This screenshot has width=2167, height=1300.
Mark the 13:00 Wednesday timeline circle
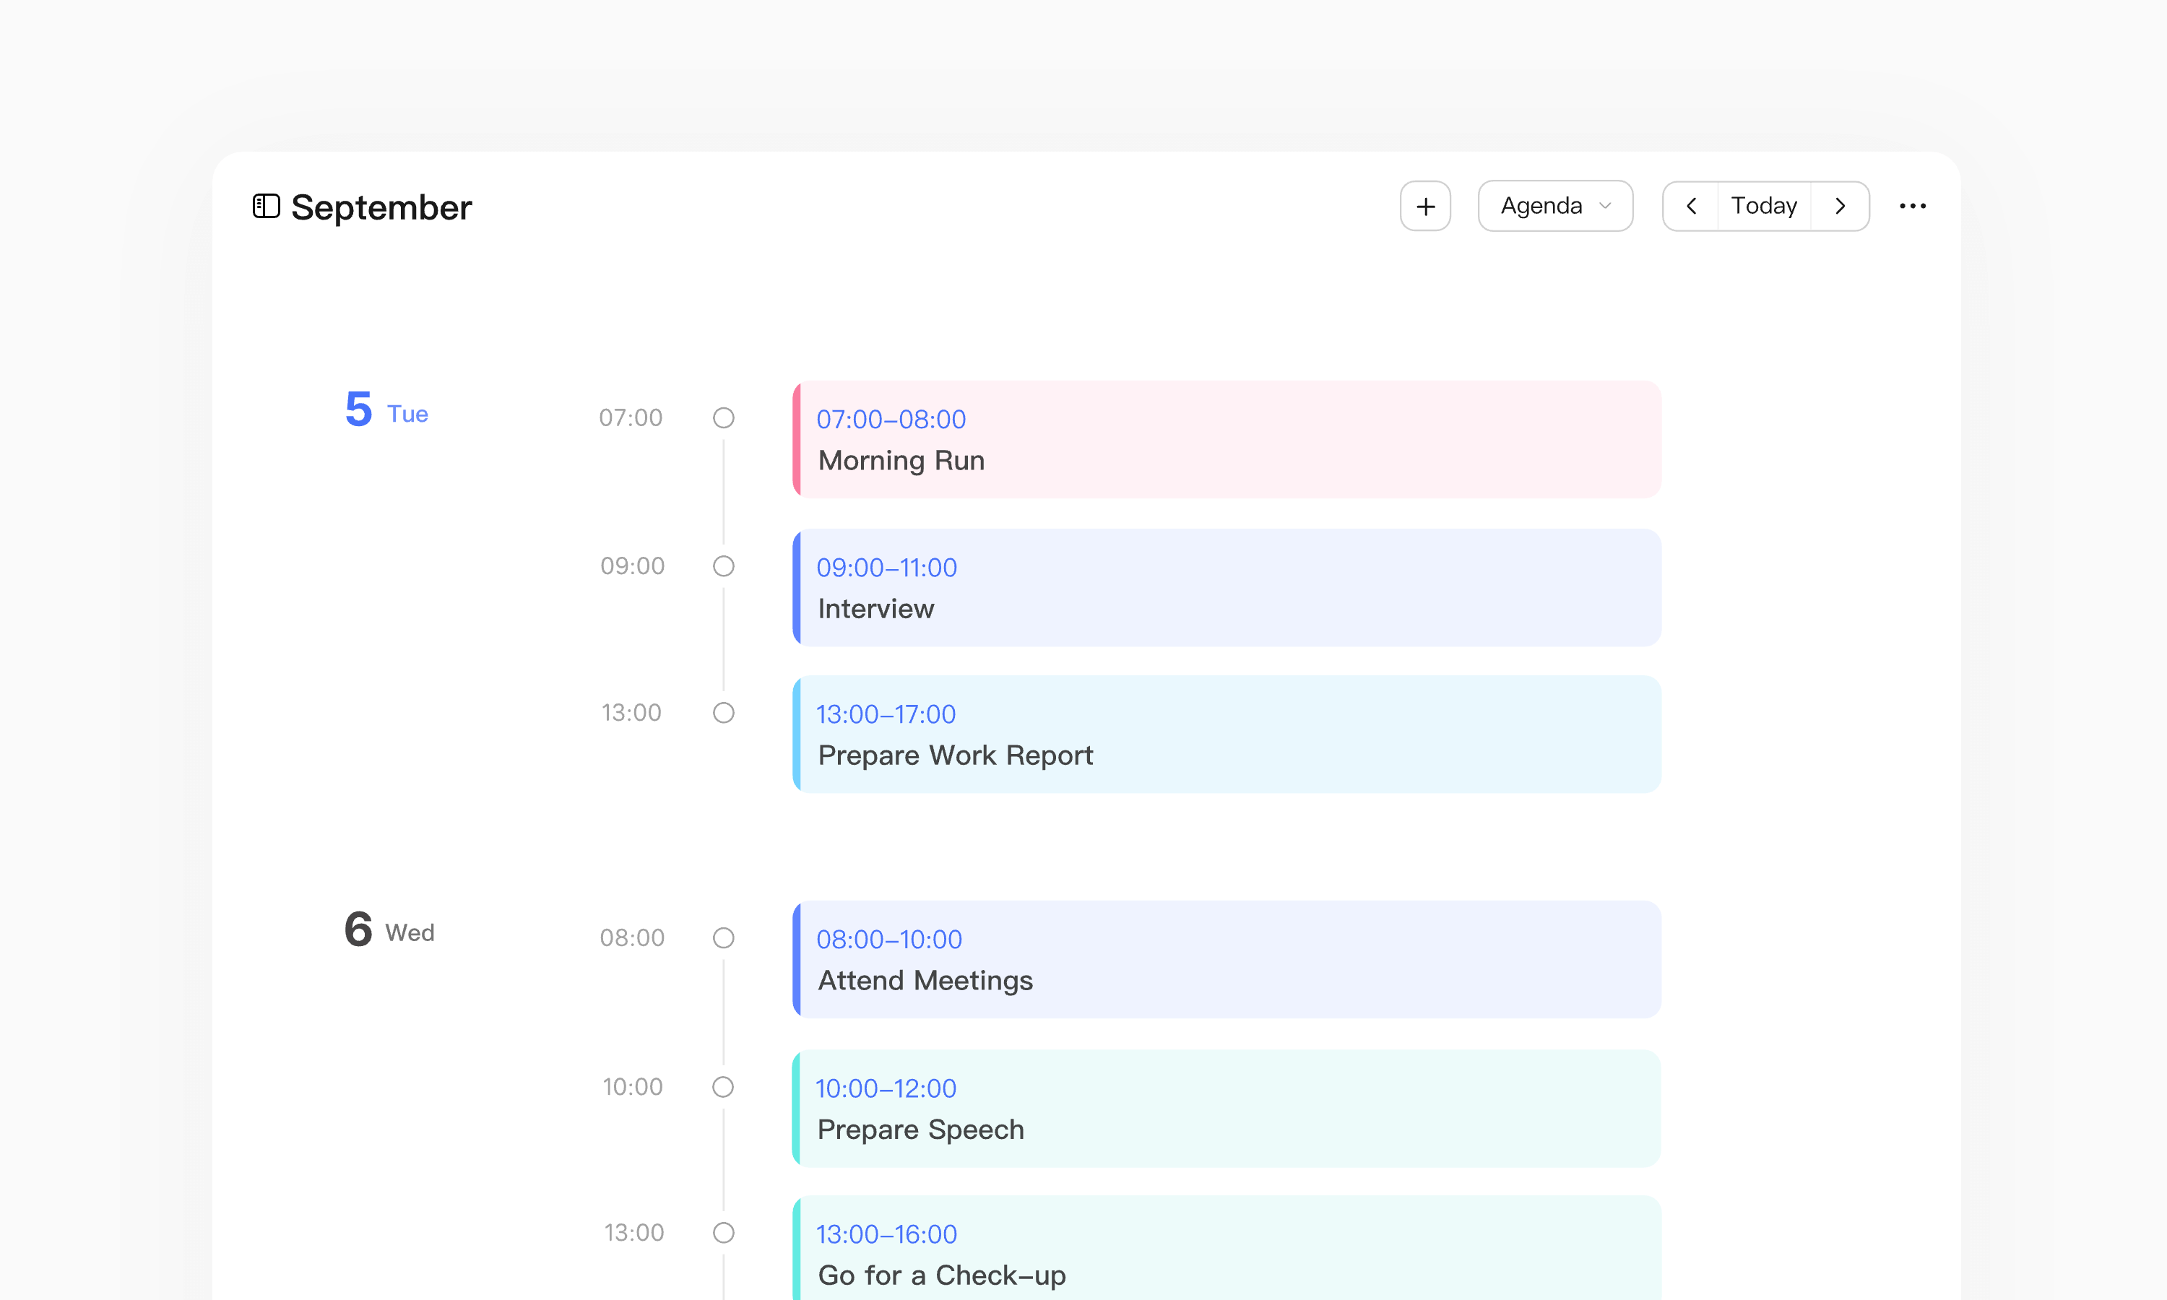click(724, 1234)
